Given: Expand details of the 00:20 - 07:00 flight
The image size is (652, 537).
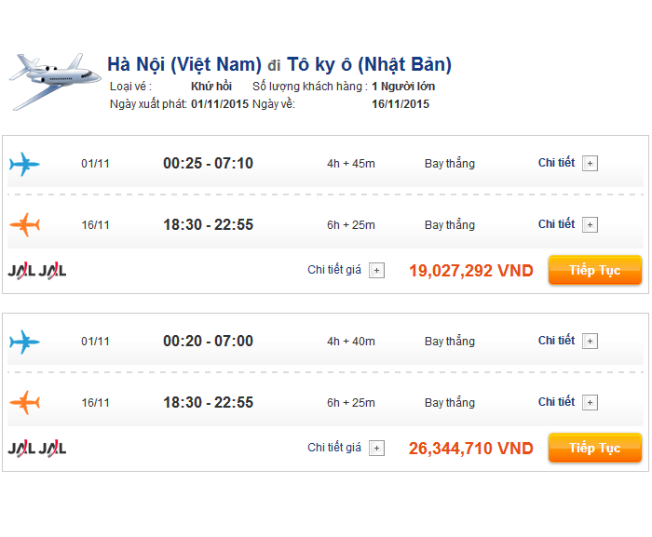Looking at the screenshot, I should (x=590, y=342).
